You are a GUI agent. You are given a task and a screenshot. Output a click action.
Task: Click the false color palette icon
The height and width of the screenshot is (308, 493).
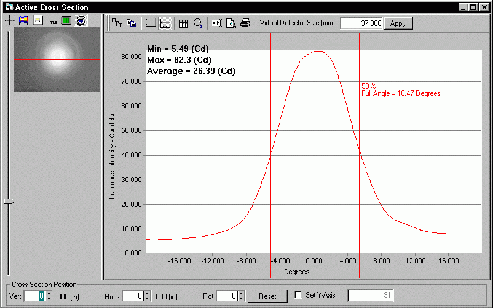pyautogui.click(x=23, y=20)
